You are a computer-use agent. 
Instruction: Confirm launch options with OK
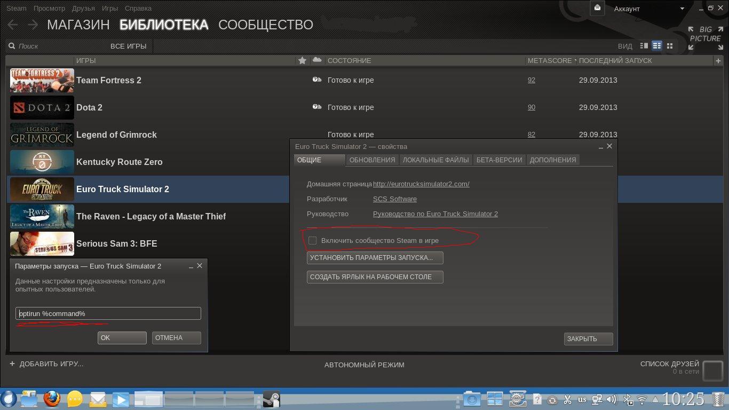click(x=122, y=338)
